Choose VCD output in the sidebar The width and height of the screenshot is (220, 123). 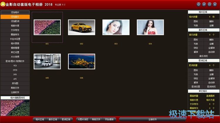tap(15, 65)
